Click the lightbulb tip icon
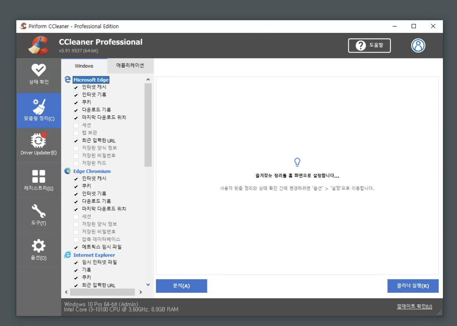The height and width of the screenshot is (326, 457). tap(297, 162)
